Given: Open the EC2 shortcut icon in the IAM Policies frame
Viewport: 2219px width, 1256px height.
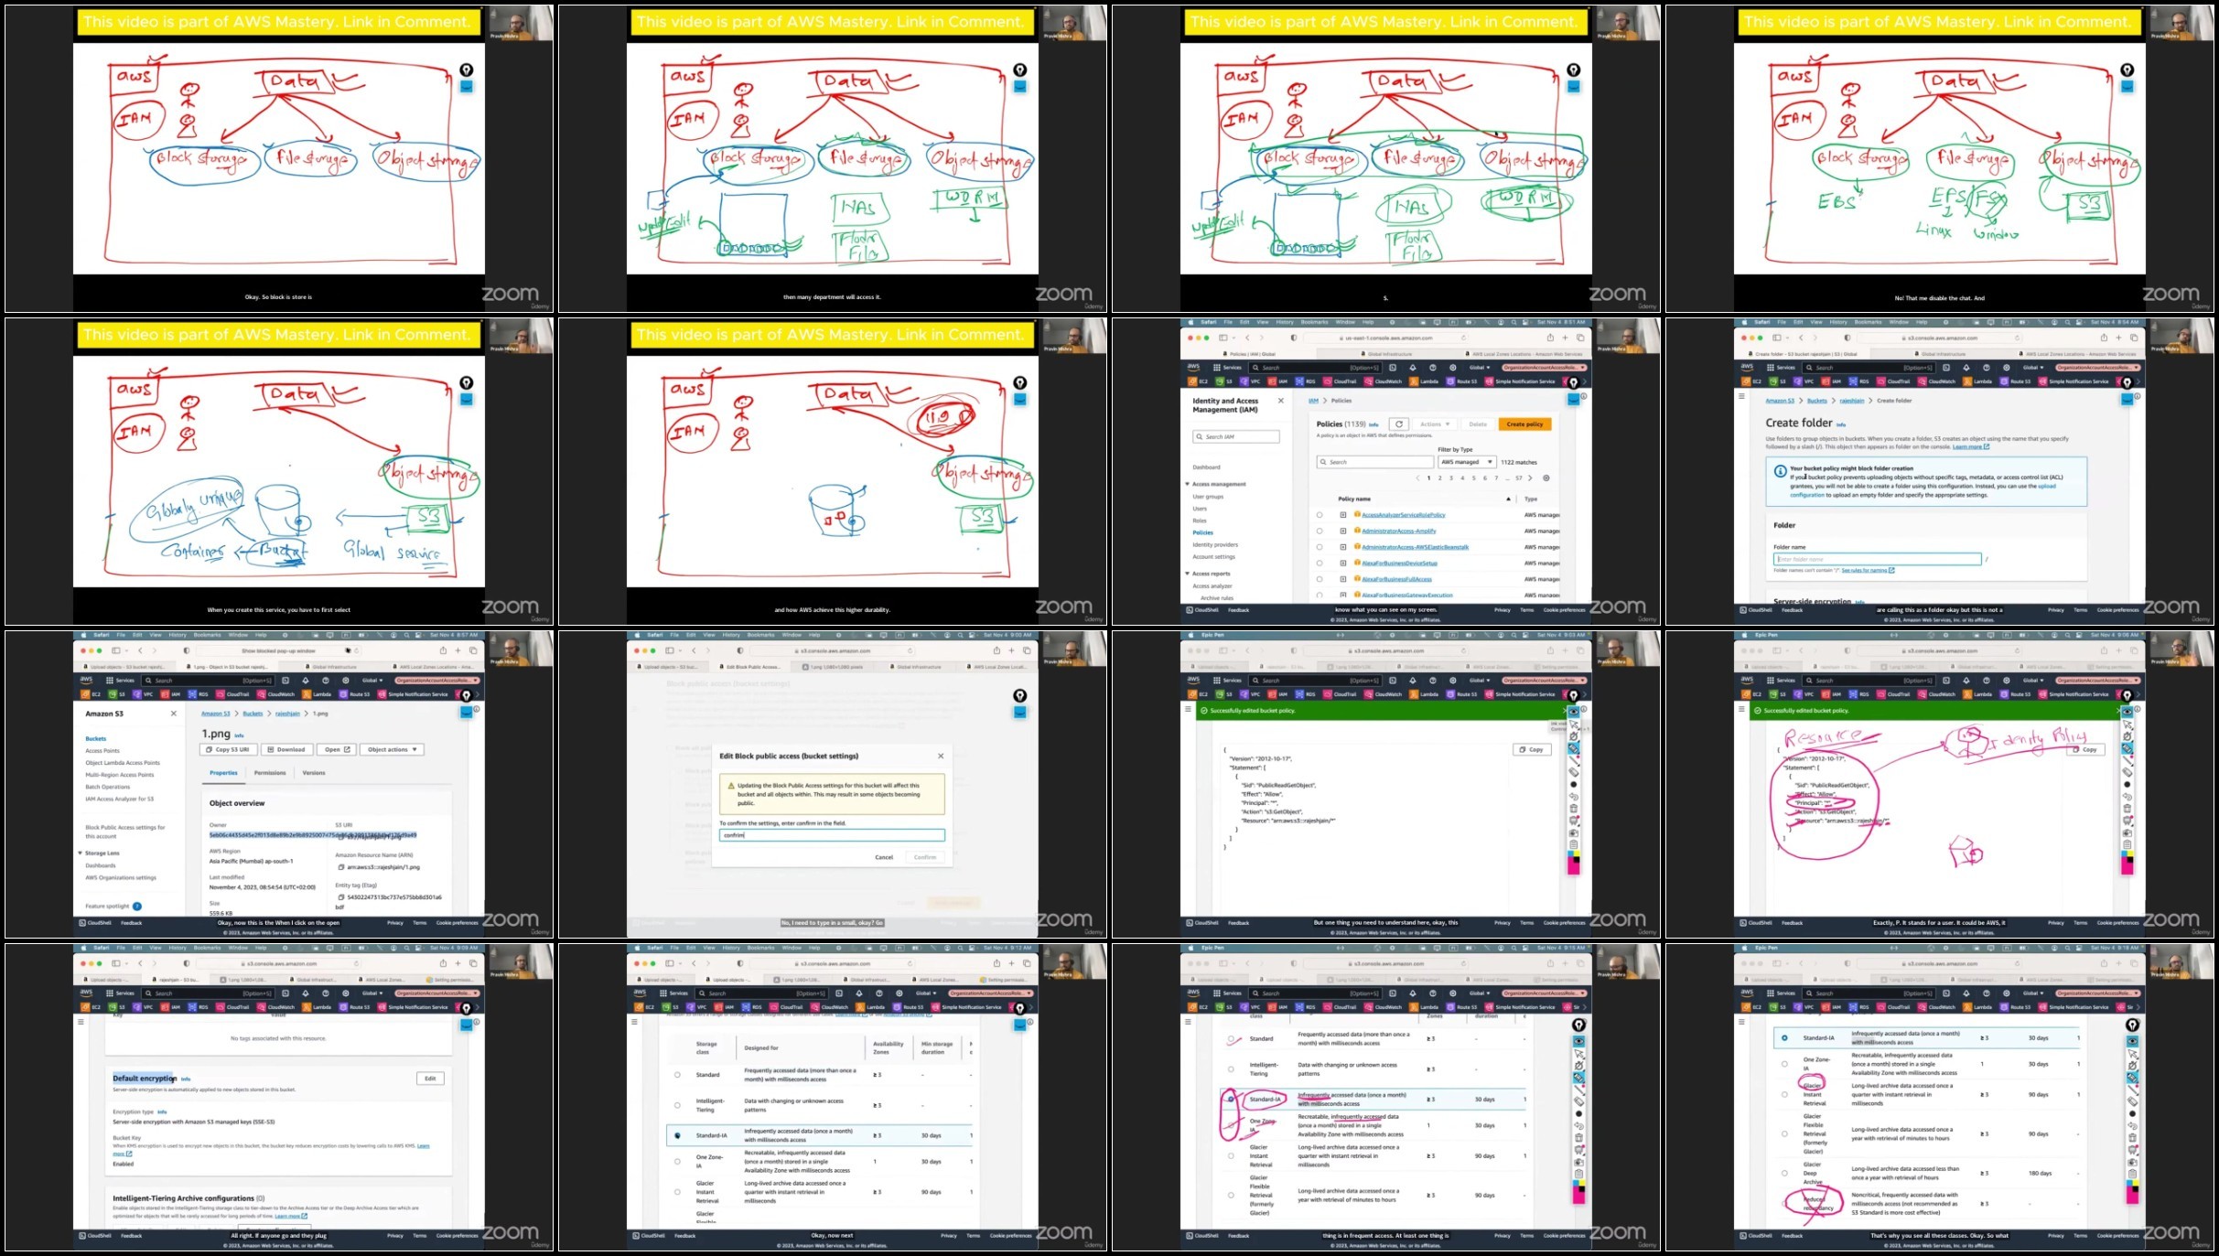Looking at the screenshot, I should coord(1192,381).
